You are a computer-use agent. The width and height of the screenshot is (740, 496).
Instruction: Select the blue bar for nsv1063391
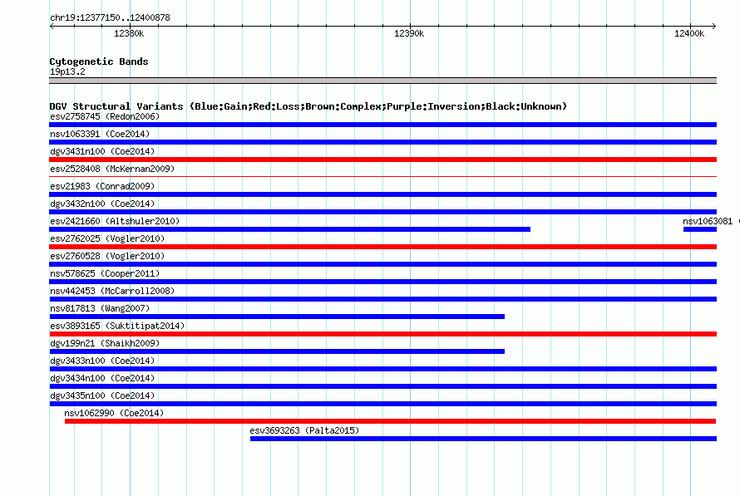[382, 142]
